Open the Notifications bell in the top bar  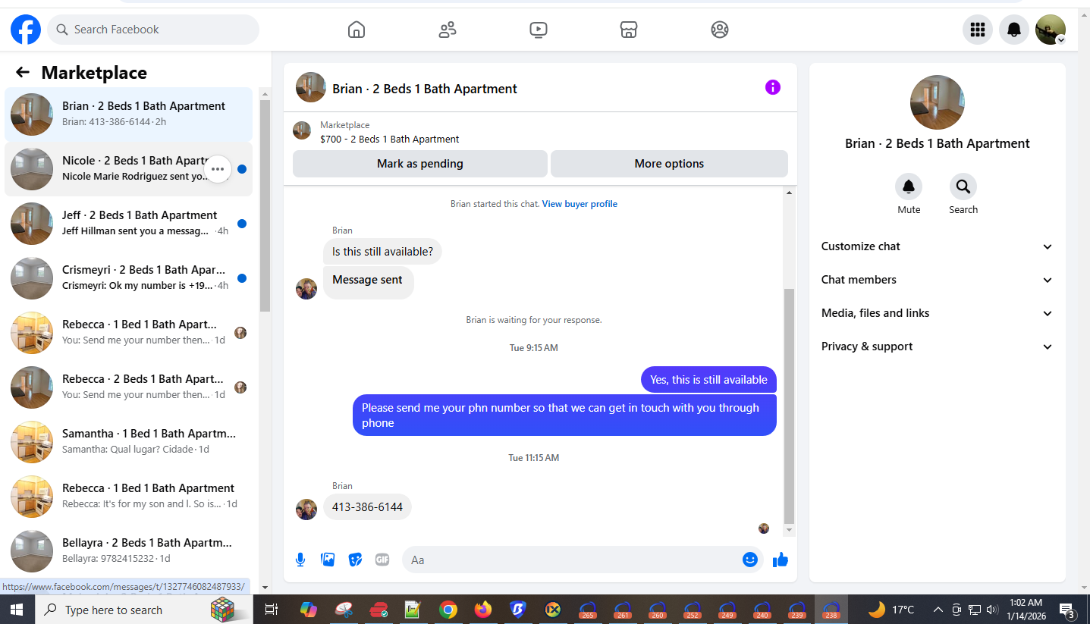coord(1014,30)
